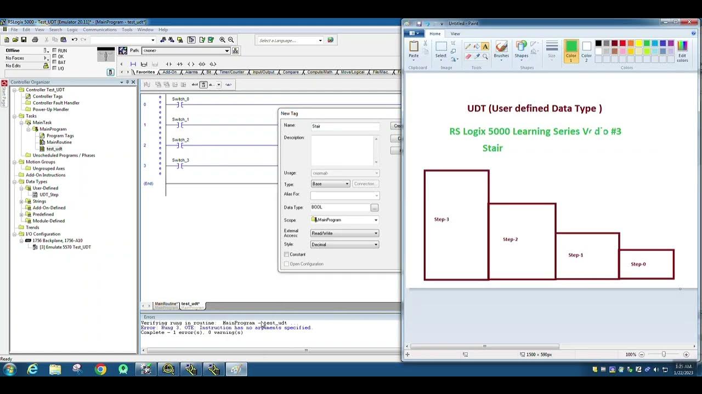Insert an Output Energize (OTE) coil instruction

click(191, 64)
